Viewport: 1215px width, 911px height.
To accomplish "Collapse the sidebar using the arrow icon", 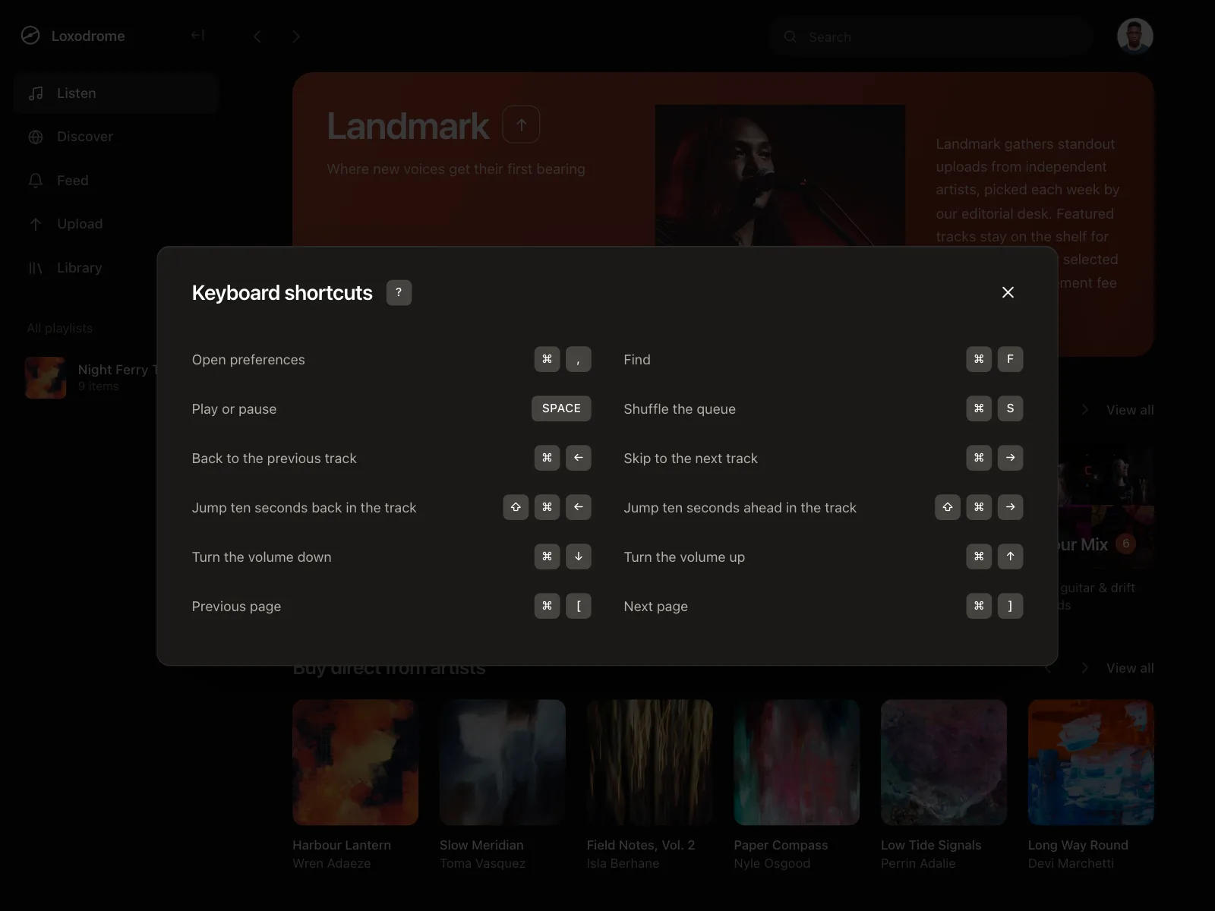I will coord(197,36).
